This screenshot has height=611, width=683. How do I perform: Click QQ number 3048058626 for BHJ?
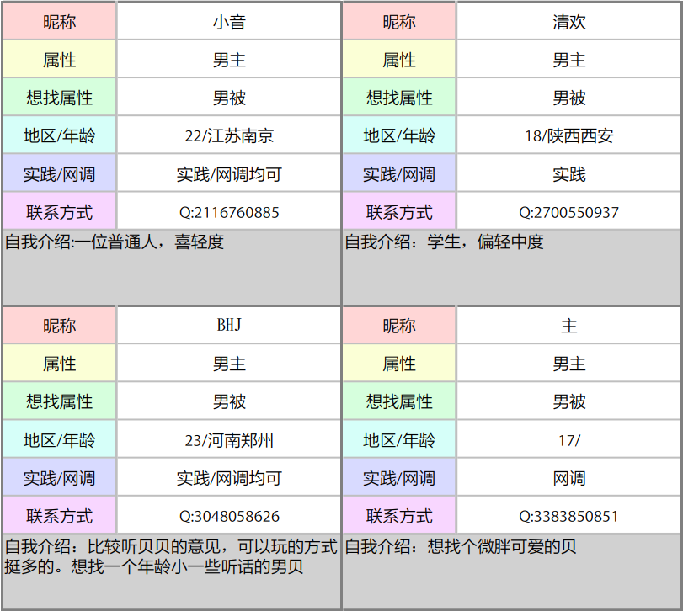pyautogui.click(x=227, y=515)
